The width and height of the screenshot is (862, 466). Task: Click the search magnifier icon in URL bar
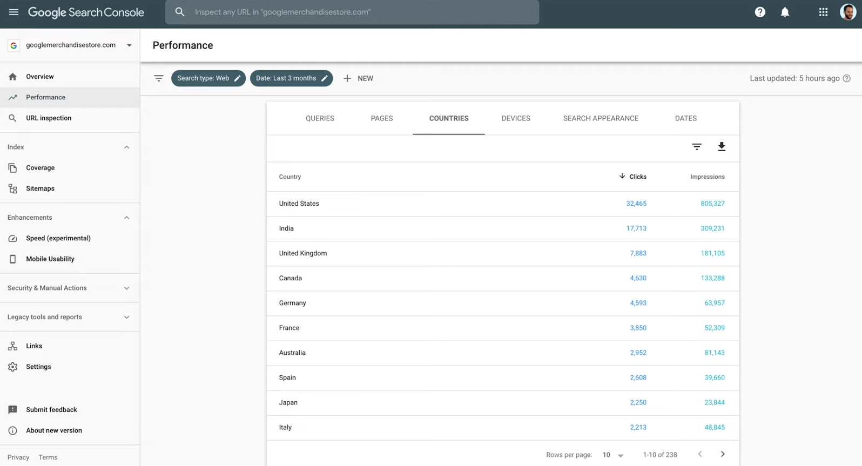tap(180, 12)
